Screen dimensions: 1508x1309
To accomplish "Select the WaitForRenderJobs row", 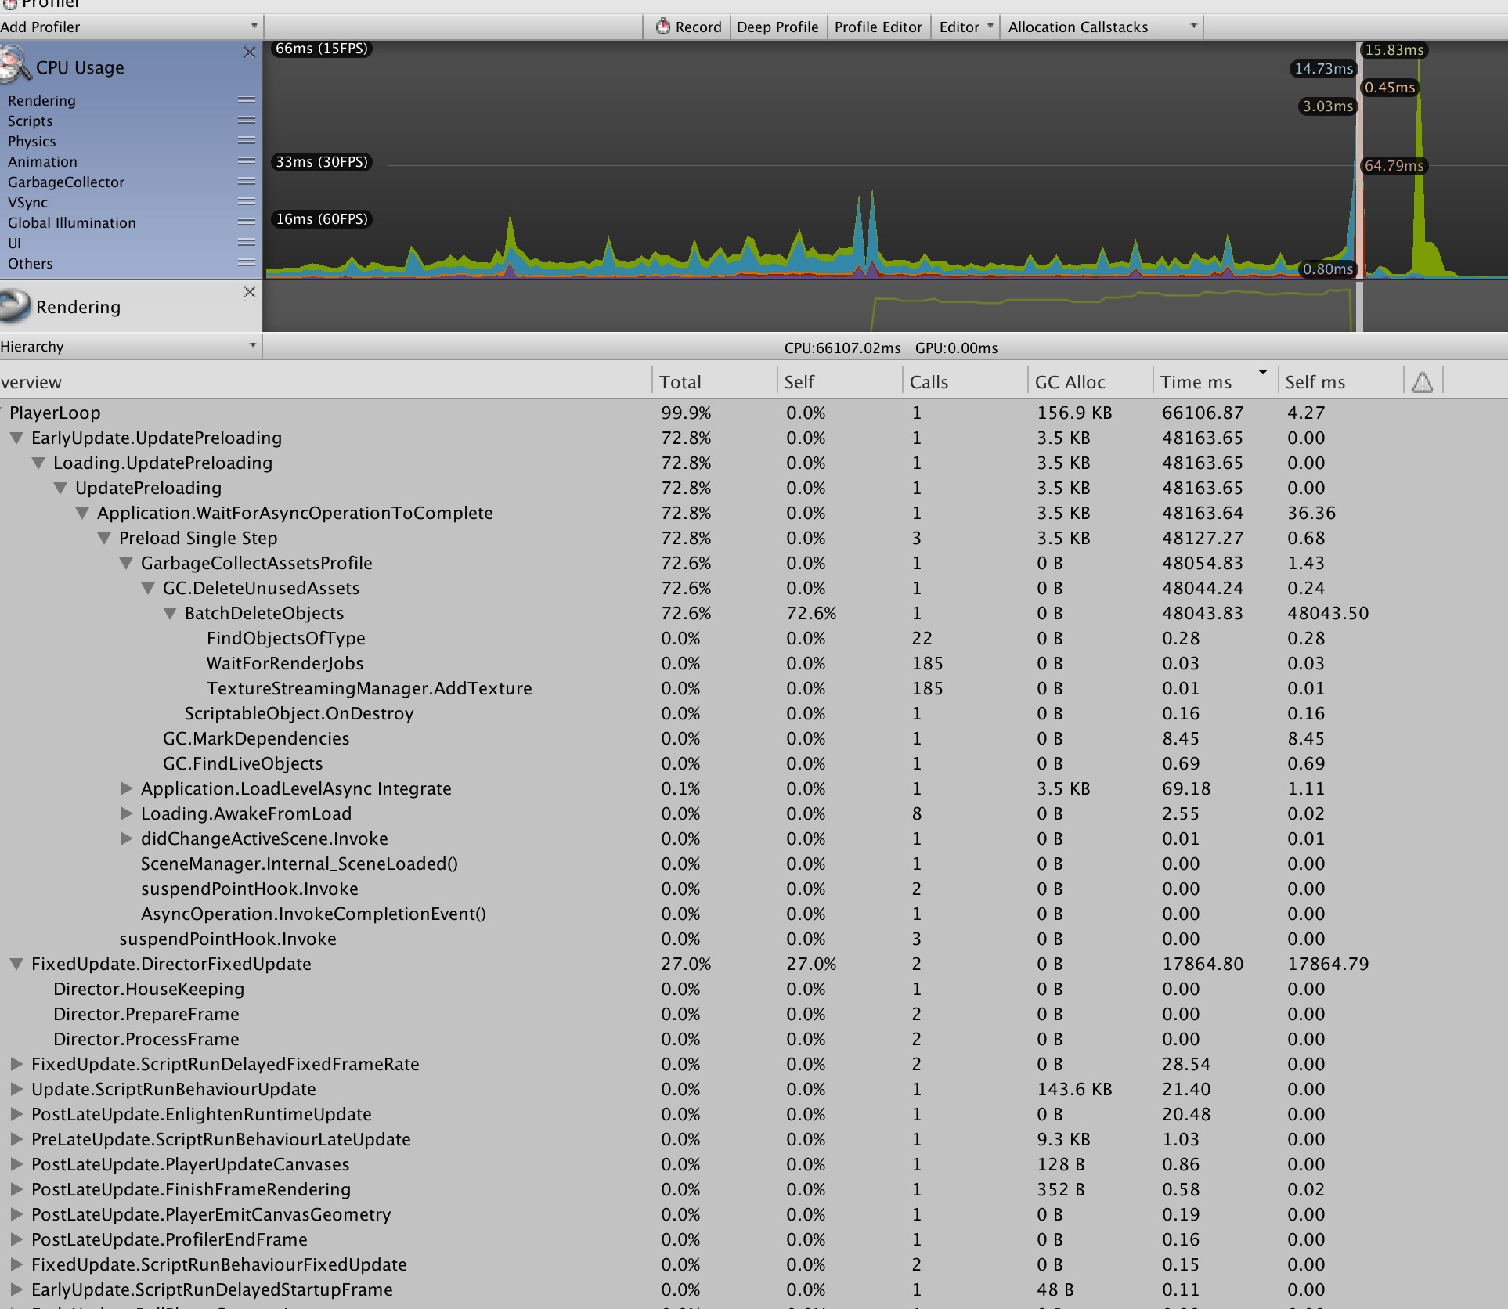I will (754, 663).
